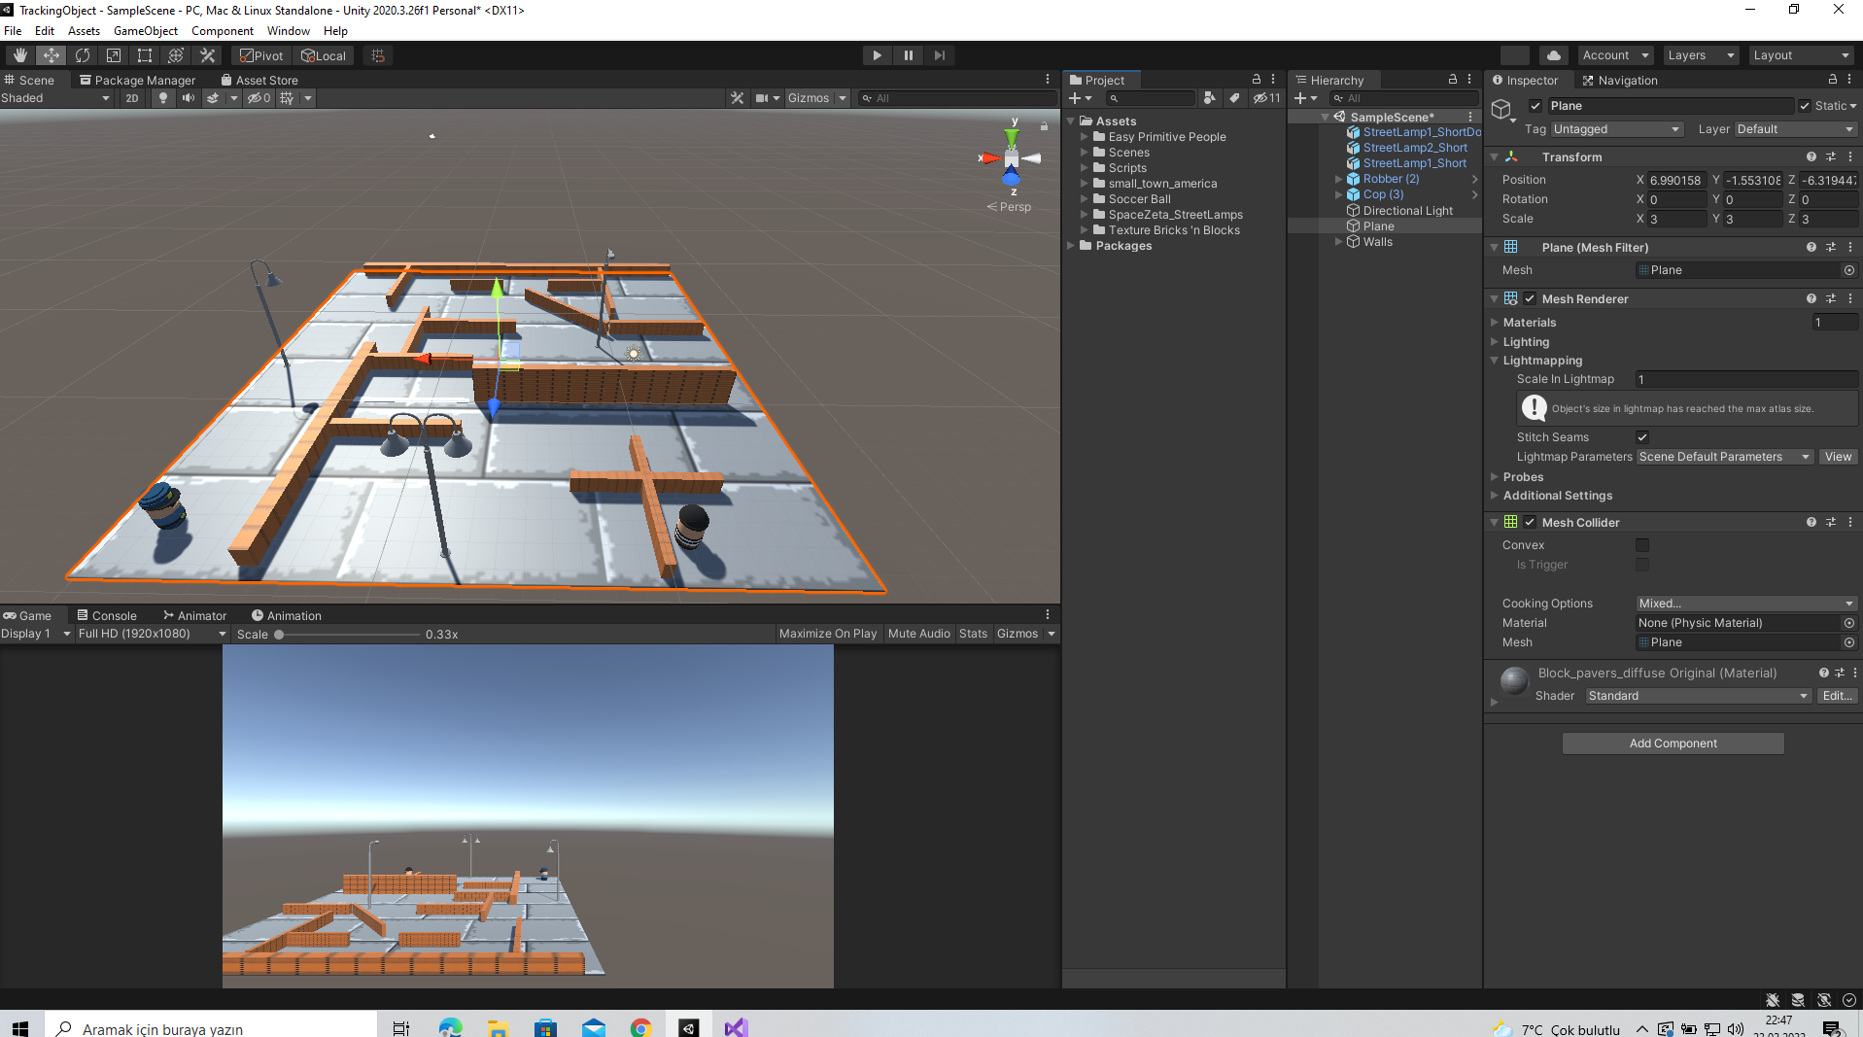1863x1037 pixels.
Task: Click the Position X input field
Action: pyautogui.click(x=1674, y=180)
